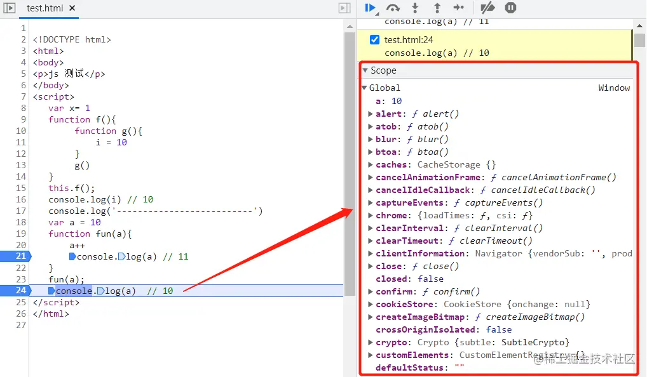Click line number 16 in gutter
647x377 pixels.
21,199
